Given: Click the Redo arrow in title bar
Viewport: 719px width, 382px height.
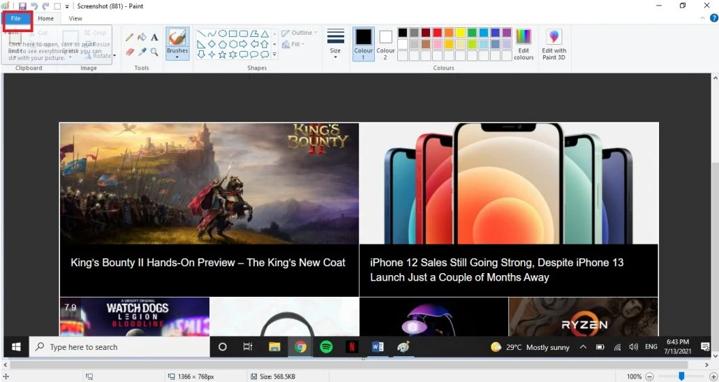Looking at the screenshot, I should coord(45,6).
